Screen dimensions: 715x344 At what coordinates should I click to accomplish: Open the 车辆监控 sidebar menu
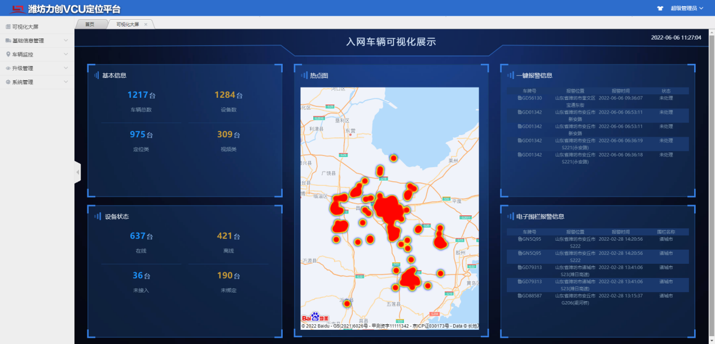point(37,54)
